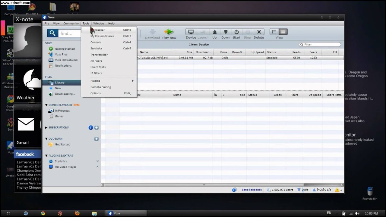The image size is (386, 217).
Task: Choose Tracker from the Tools menu
Action: 109,30
